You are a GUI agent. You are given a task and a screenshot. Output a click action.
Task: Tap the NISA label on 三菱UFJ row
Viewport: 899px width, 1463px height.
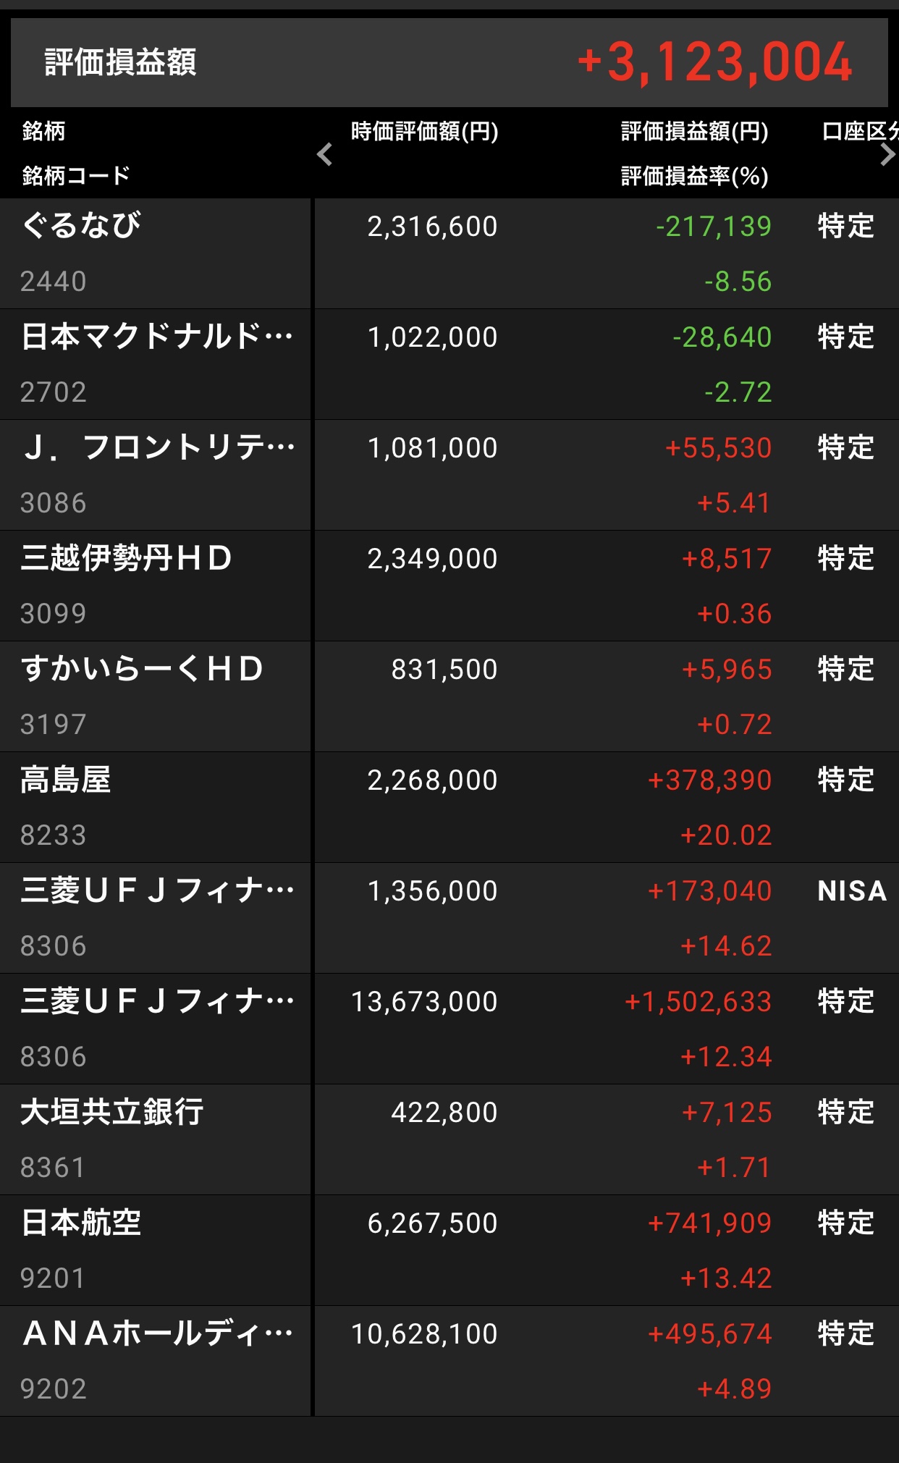(x=851, y=891)
